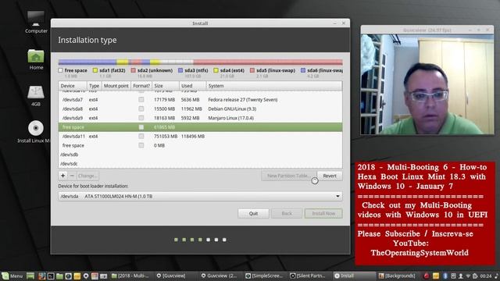The width and height of the screenshot is (500, 281).
Task: Click sda5 (linux-swap) red legend swatch
Action: point(252,70)
